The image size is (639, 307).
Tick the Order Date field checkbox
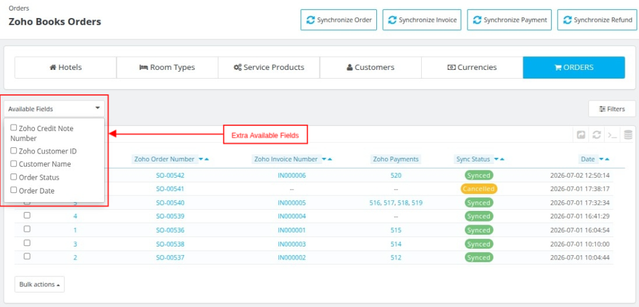[14, 190]
